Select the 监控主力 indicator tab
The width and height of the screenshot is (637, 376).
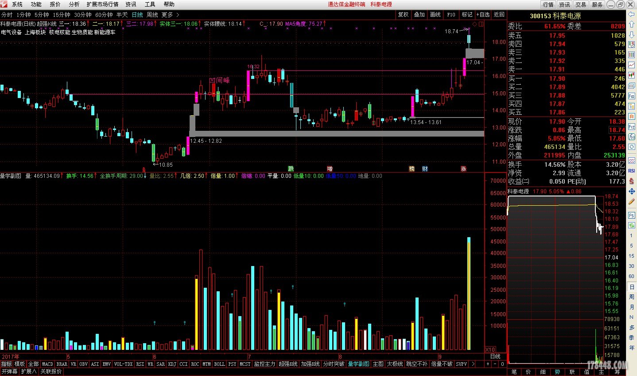[x=264, y=364]
